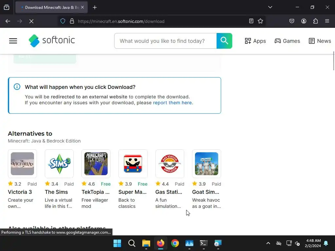Click 'Goat Sim...' title link
This screenshot has width=335, height=251.
[205, 192]
